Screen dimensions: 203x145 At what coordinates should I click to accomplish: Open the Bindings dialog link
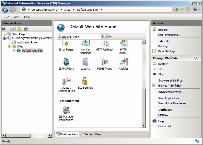tap(165, 46)
